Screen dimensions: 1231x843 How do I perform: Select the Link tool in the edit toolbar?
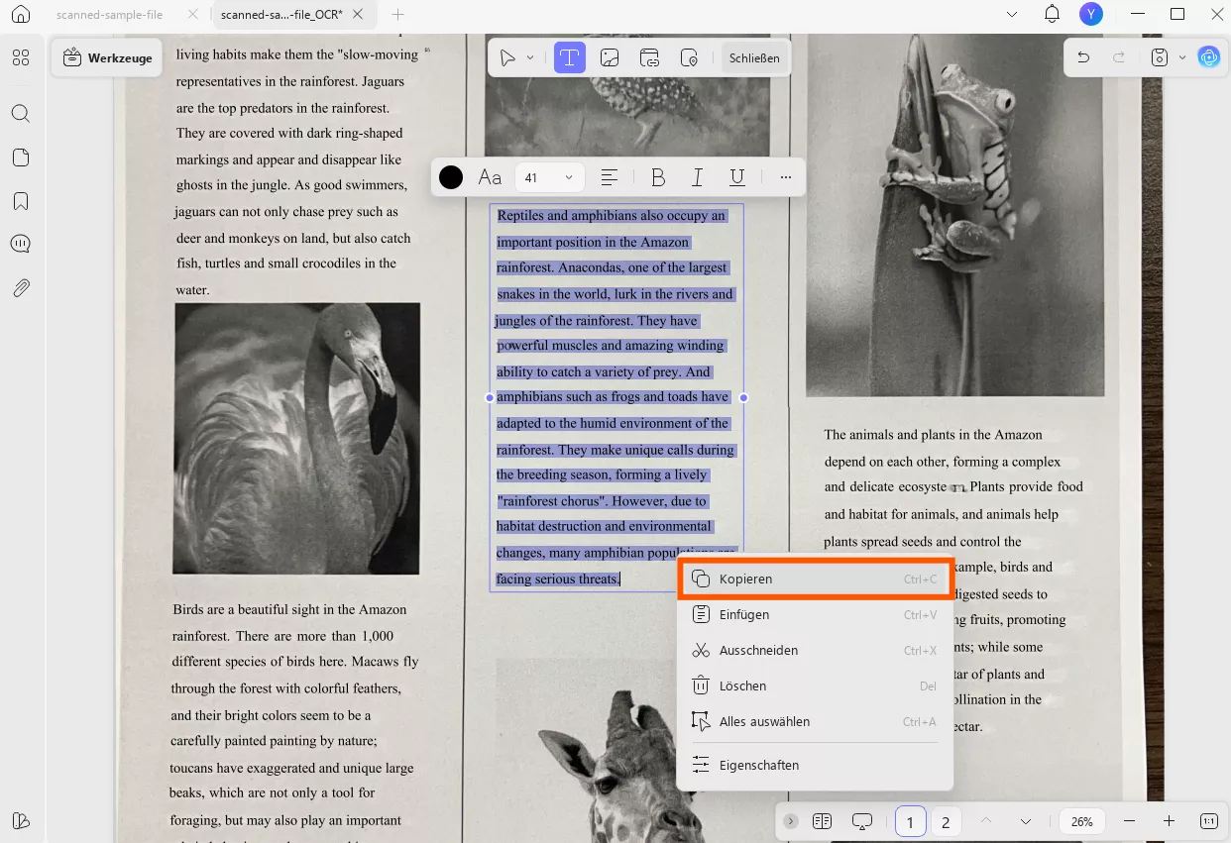650,57
